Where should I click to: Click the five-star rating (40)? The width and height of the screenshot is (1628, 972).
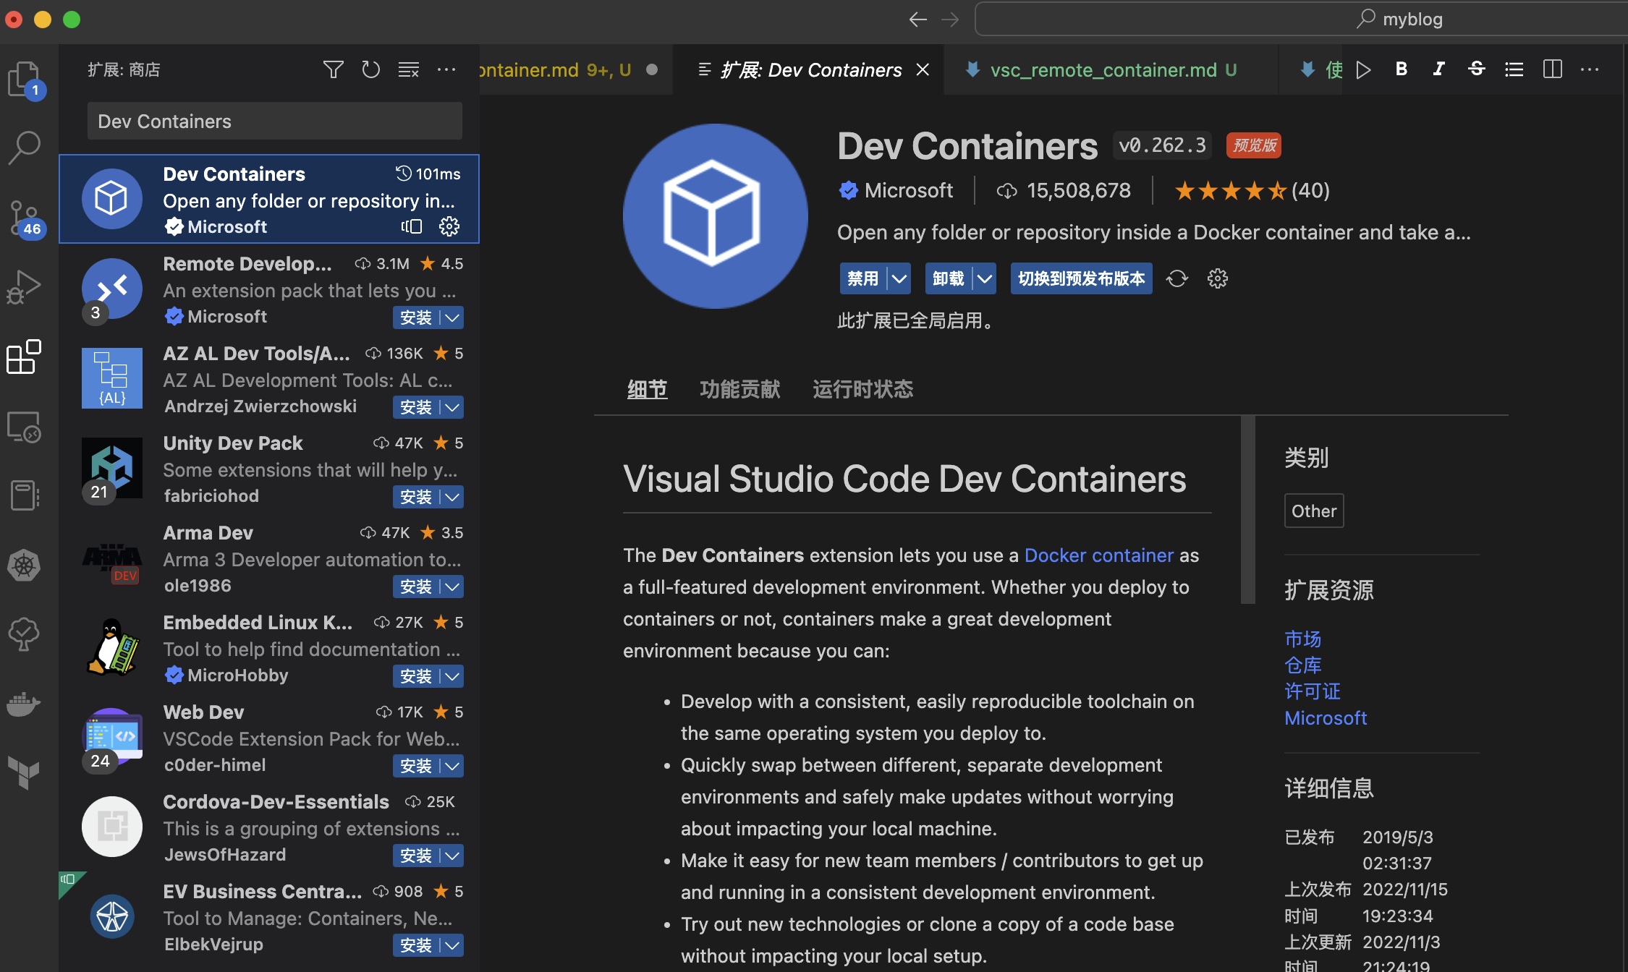click(x=1252, y=190)
